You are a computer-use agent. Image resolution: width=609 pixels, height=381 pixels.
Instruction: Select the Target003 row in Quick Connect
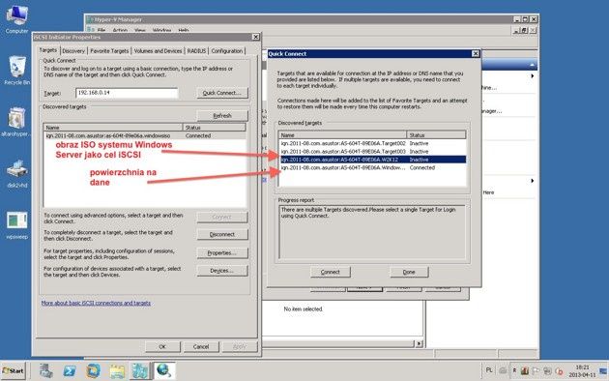coord(372,152)
